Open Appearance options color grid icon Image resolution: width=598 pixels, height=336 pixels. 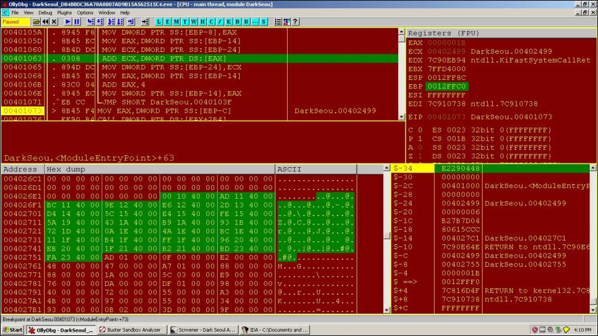(287, 21)
